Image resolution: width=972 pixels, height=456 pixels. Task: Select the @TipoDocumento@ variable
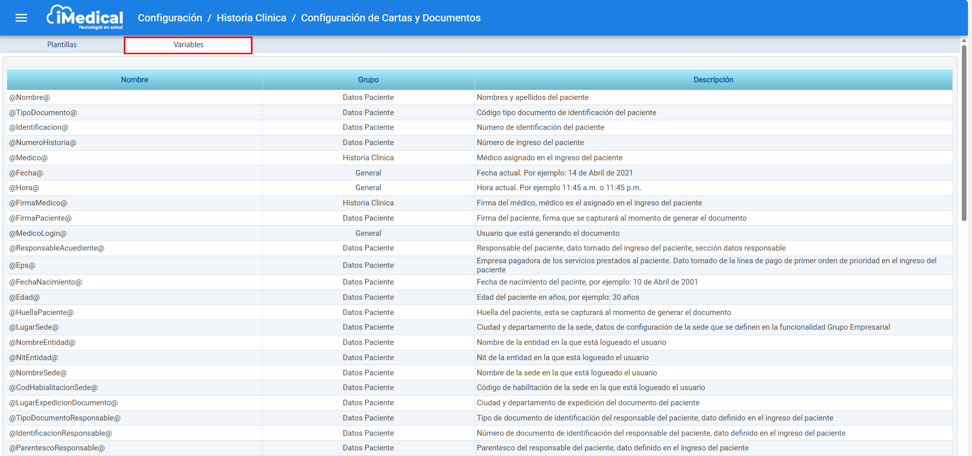43,113
